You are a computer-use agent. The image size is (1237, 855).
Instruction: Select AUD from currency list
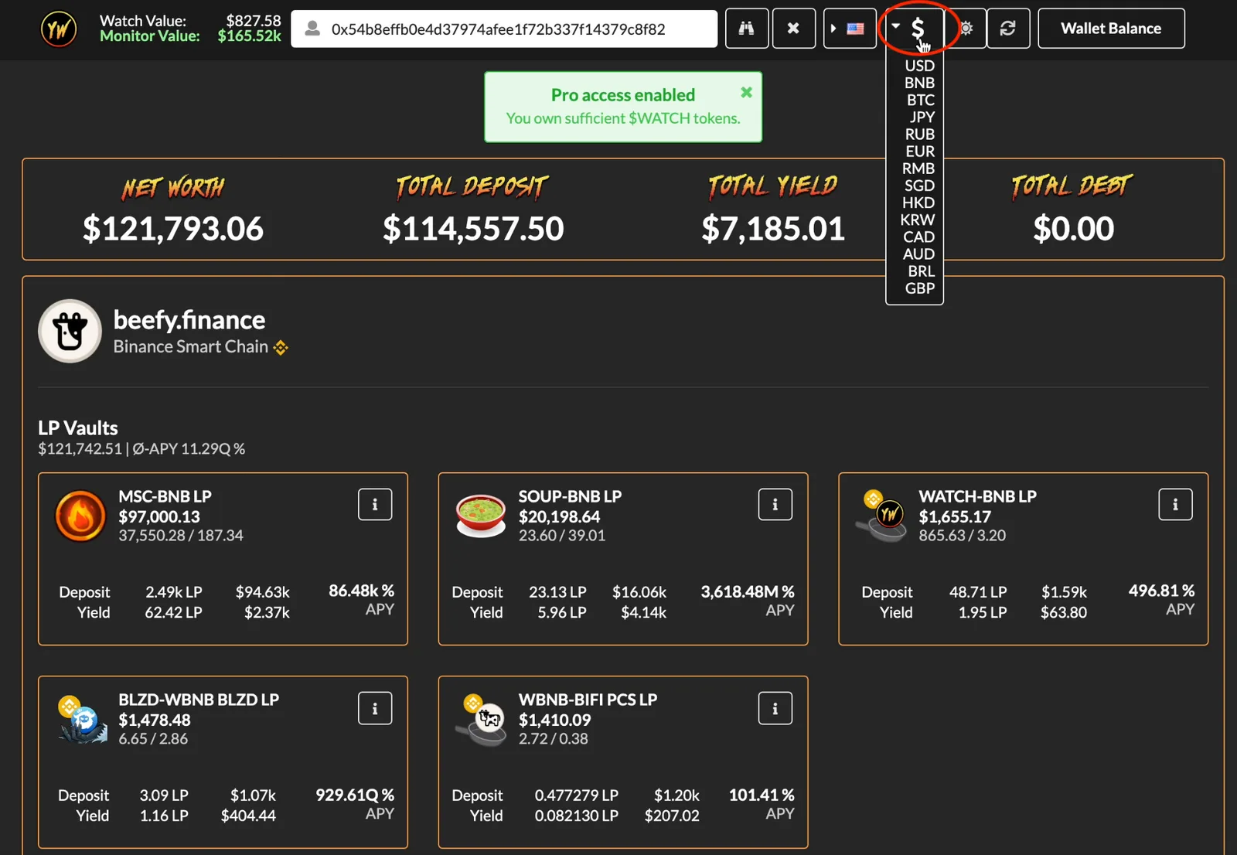coord(918,254)
